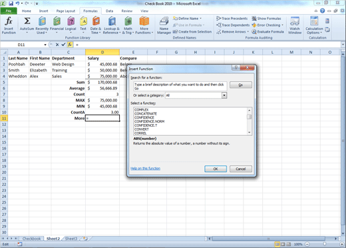Expand the formula bar
The height and width of the screenshot is (248, 346).
point(343,45)
